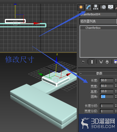Screen dimensions: 117x132
Task: Open the Hierarchy panel tab
Action: tap(96, 7)
